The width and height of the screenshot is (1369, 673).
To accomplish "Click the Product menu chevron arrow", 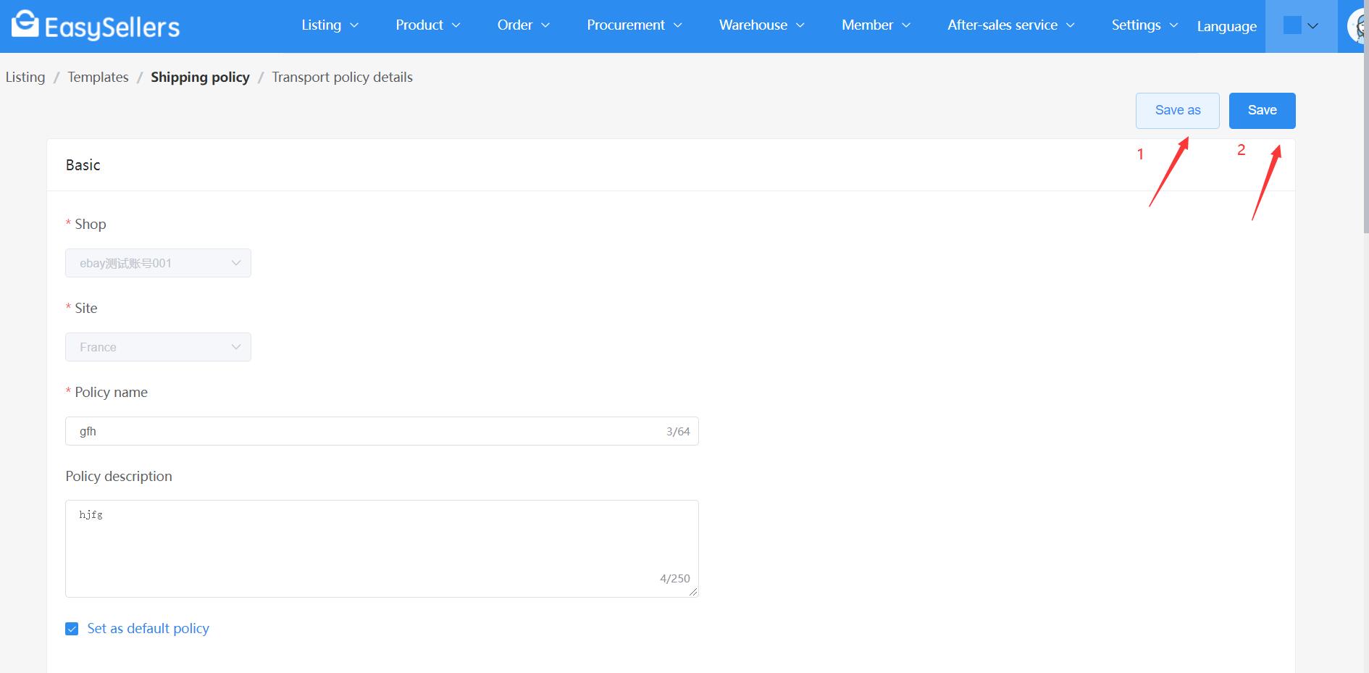I will pos(456,25).
